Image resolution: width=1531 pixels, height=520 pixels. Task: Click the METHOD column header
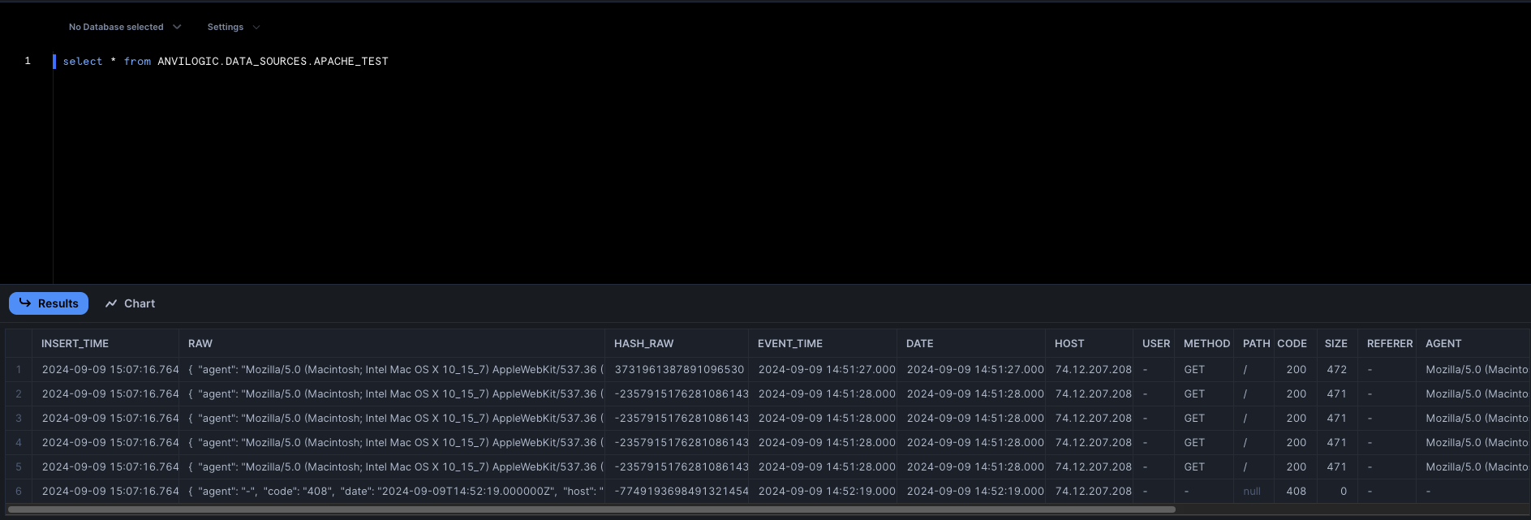pos(1206,344)
